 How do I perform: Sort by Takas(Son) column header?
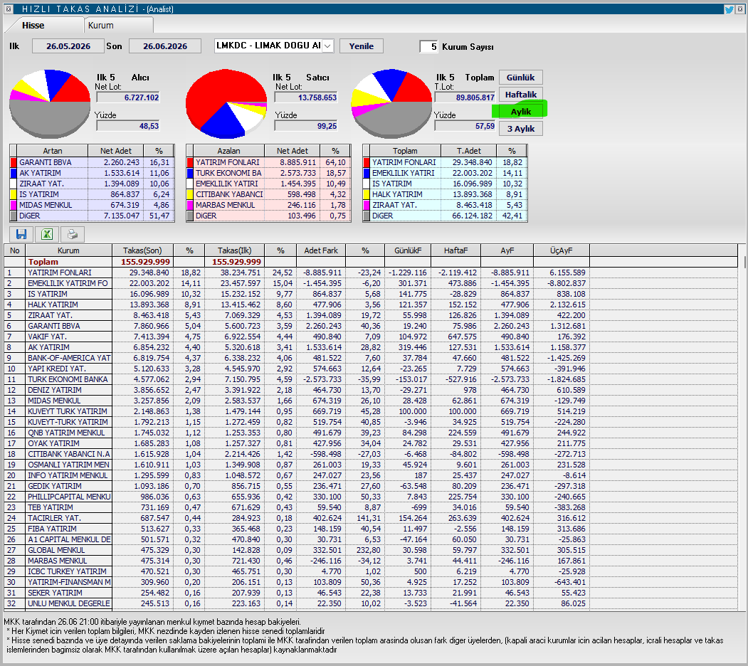click(142, 250)
